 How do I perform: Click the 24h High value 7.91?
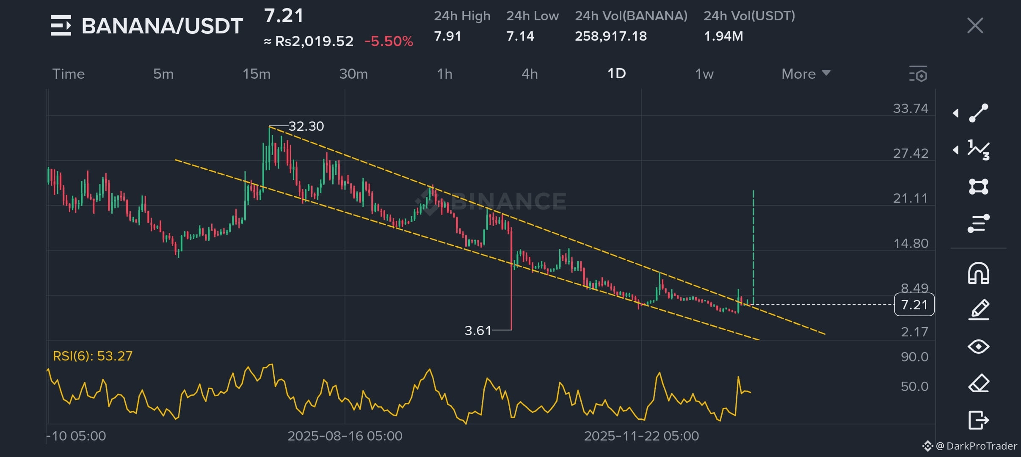tap(447, 36)
